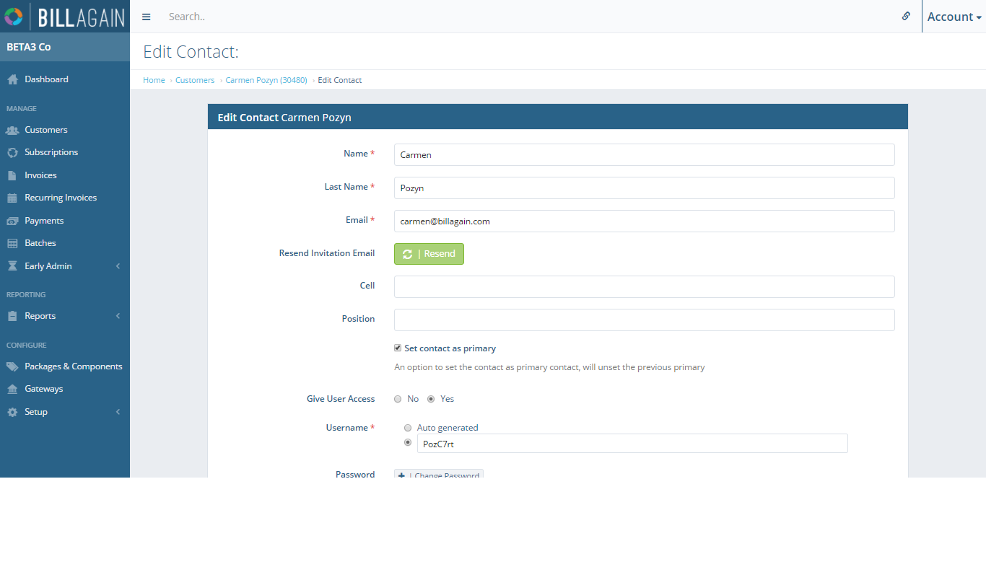
Task: Click the Early Admin hourglass icon
Action: pyautogui.click(x=12, y=266)
